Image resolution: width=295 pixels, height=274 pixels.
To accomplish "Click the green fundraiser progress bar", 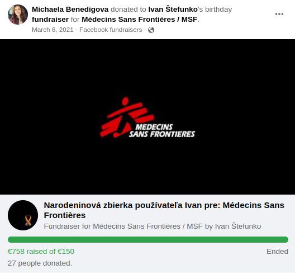I will pyautogui.click(x=148, y=239).
